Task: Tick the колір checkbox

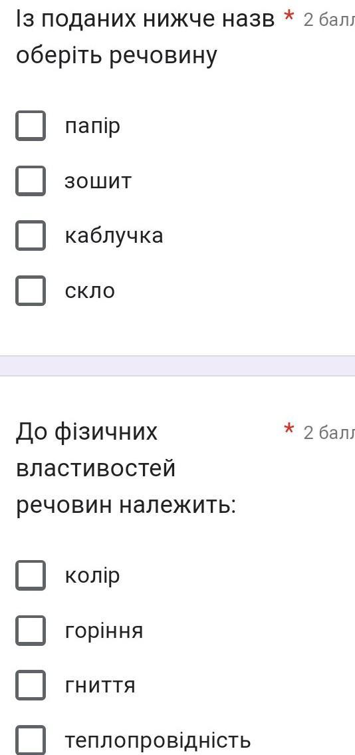Action: click(31, 575)
